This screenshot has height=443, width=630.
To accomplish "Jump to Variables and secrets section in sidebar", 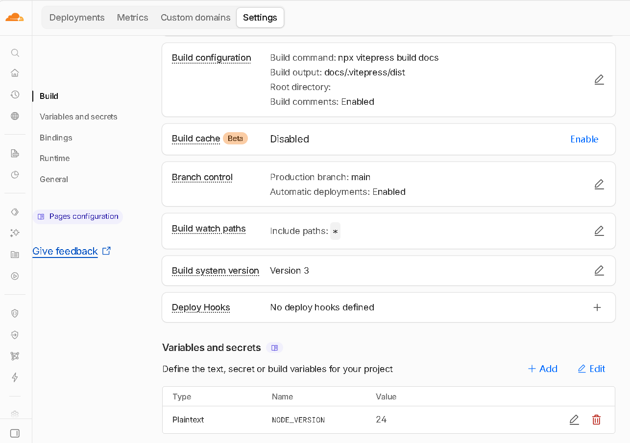I will pos(78,117).
